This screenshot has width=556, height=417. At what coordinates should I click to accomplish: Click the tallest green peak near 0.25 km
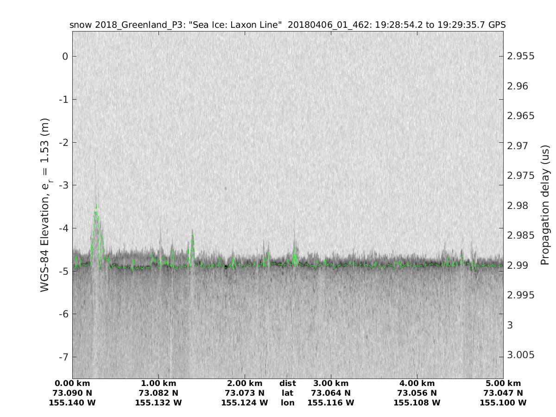pyautogui.click(x=96, y=206)
